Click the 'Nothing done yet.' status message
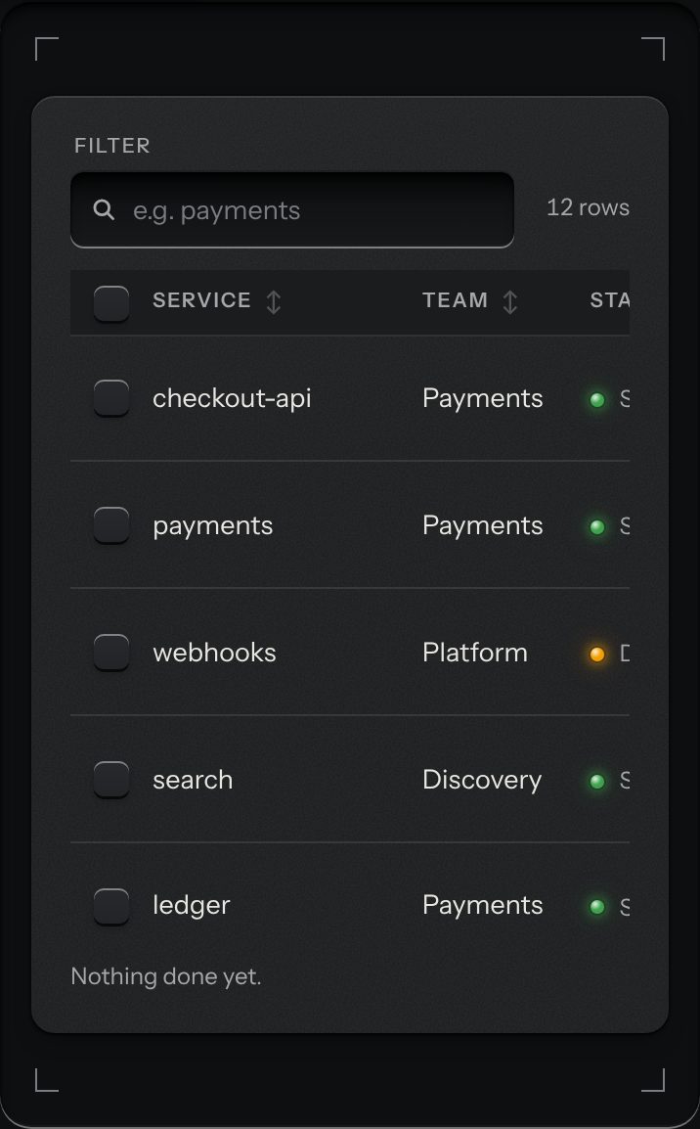Screen dimensions: 700x1129 coord(166,976)
